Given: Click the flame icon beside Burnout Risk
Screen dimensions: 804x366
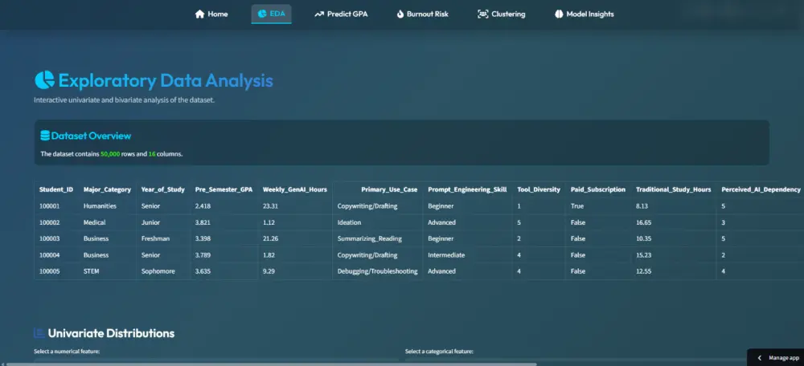Looking at the screenshot, I should tap(400, 14).
